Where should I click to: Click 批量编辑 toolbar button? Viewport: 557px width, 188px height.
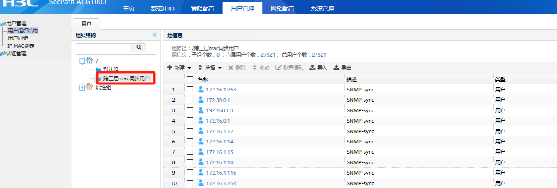[289, 68]
